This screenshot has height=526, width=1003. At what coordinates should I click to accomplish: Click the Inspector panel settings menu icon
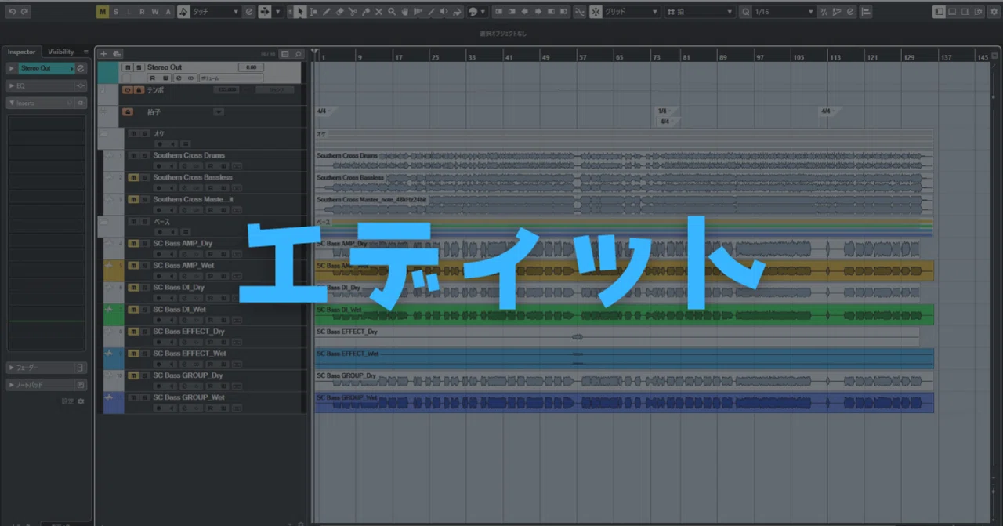(86, 52)
